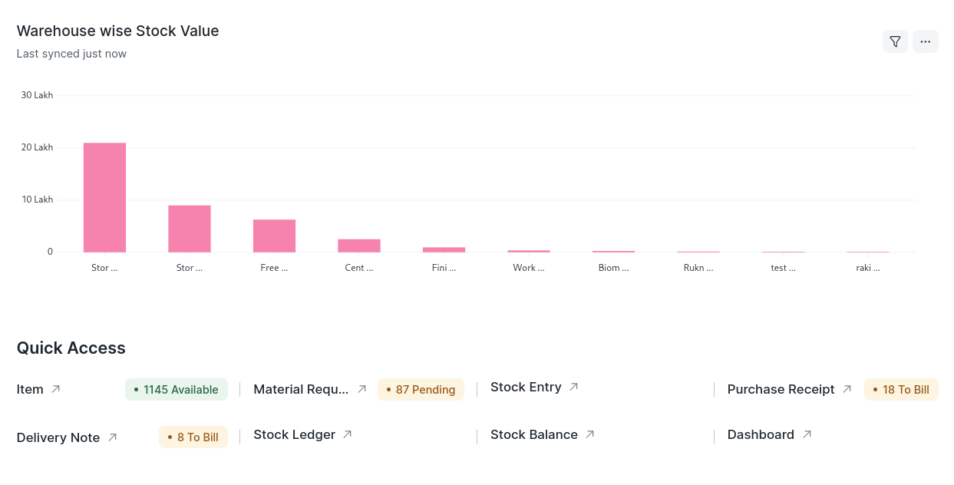Open the Stock Ledger report link
Viewport: 954px width, 485px height.
pyautogui.click(x=294, y=434)
